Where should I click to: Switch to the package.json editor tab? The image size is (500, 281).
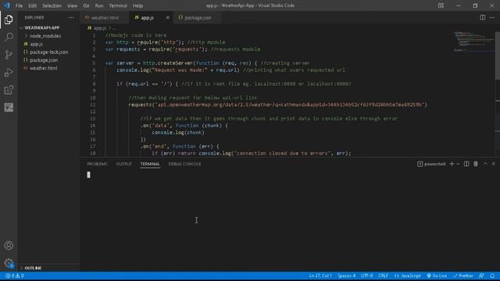[198, 17]
